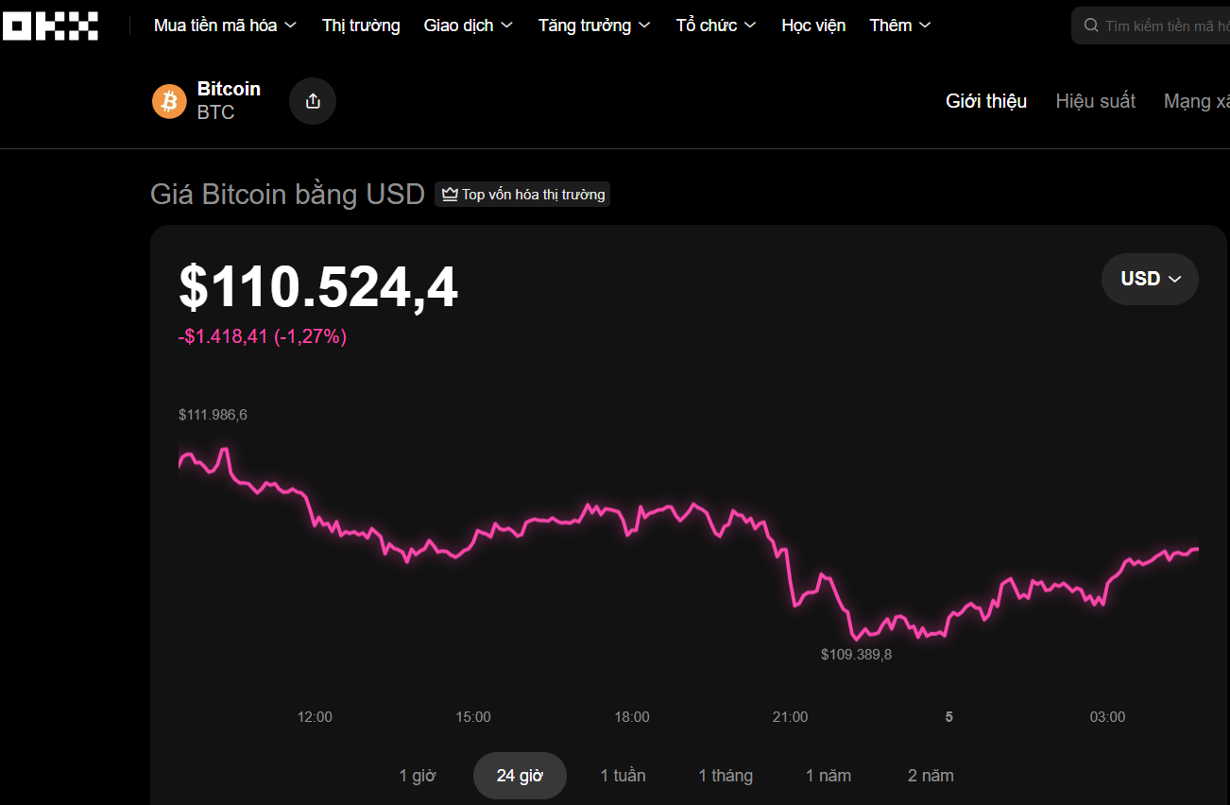1230x805 pixels.
Task: Switch chart to 1 năm range
Action: [829, 776]
